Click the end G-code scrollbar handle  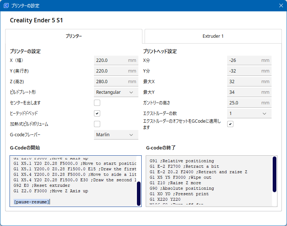[275, 174]
